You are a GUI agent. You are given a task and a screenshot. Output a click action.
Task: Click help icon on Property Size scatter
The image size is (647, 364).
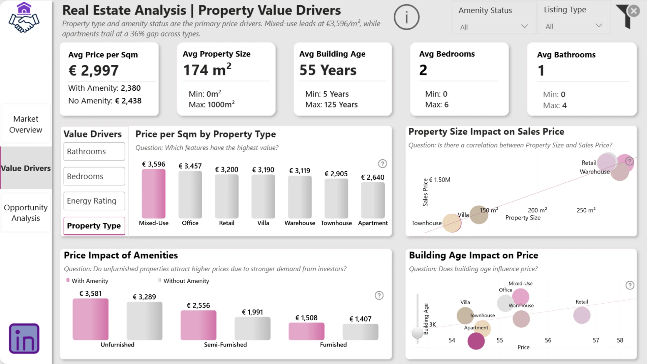629,161
